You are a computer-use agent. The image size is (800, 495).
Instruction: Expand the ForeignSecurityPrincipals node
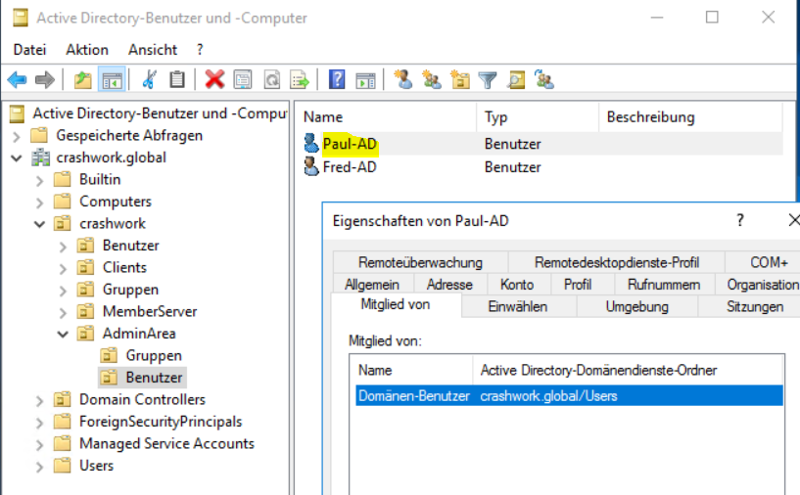click(x=40, y=422)
